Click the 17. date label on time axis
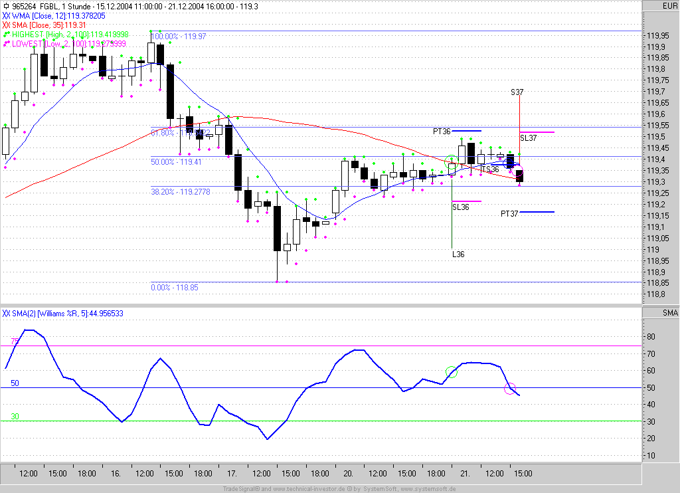The width and height of the screenshot is (680, 493). pos(232,474)
